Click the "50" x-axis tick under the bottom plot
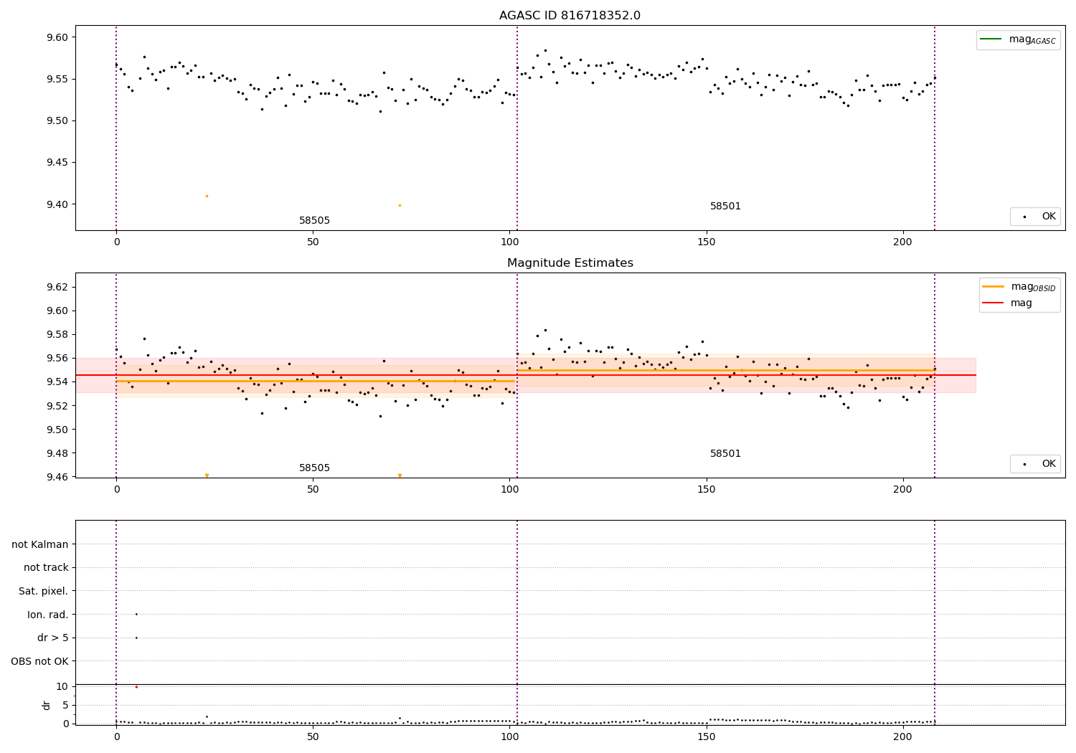The height and width of the screenshot is (753, 1076). click(313, 737)
